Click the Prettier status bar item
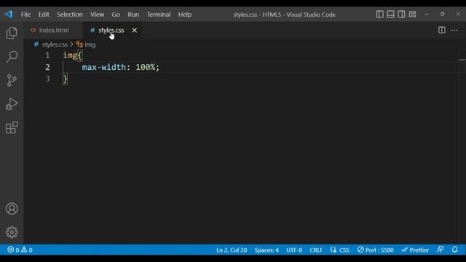Viewport: 466px width, 262px height. (x=415, y=250)
